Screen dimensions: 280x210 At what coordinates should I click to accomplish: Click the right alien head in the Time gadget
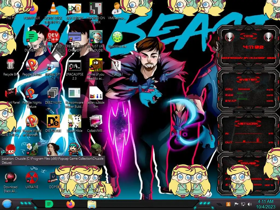pyautogui.click(x=269, y=37)
